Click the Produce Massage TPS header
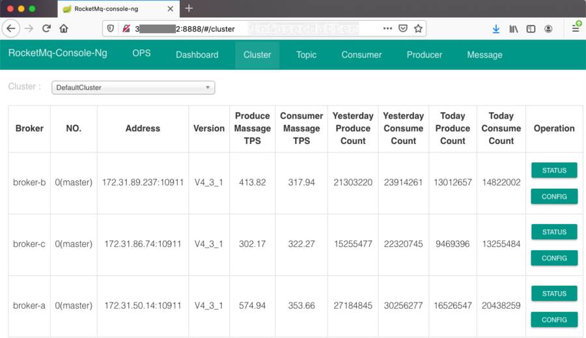 coord(252,128)
